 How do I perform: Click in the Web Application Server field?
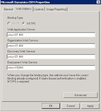tap(51, 35)
